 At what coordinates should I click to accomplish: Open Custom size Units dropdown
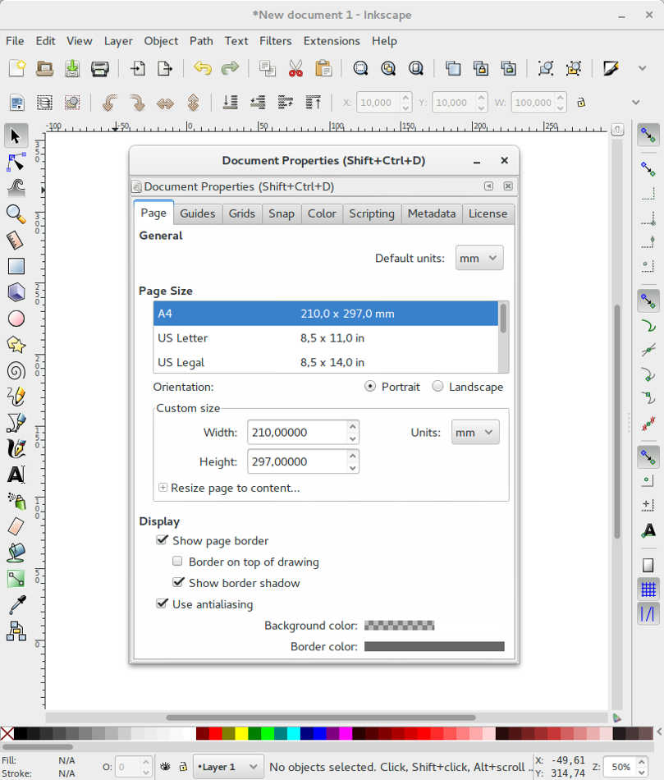coord(475,432)
